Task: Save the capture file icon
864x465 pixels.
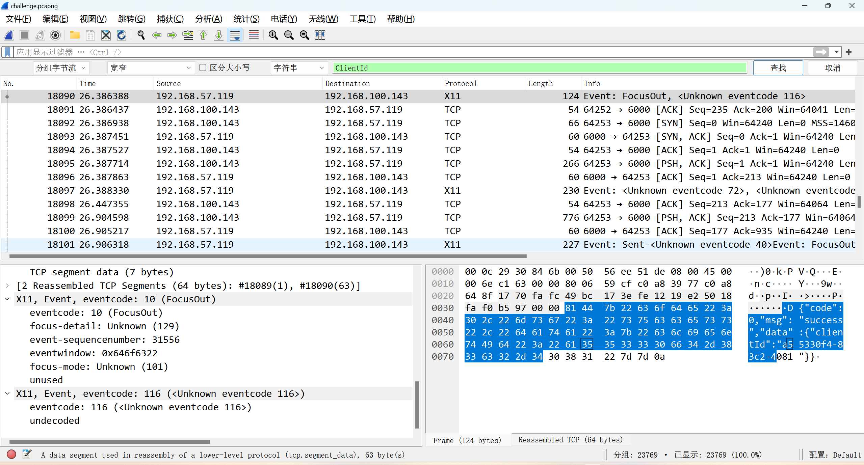Action: click(90, 35)
